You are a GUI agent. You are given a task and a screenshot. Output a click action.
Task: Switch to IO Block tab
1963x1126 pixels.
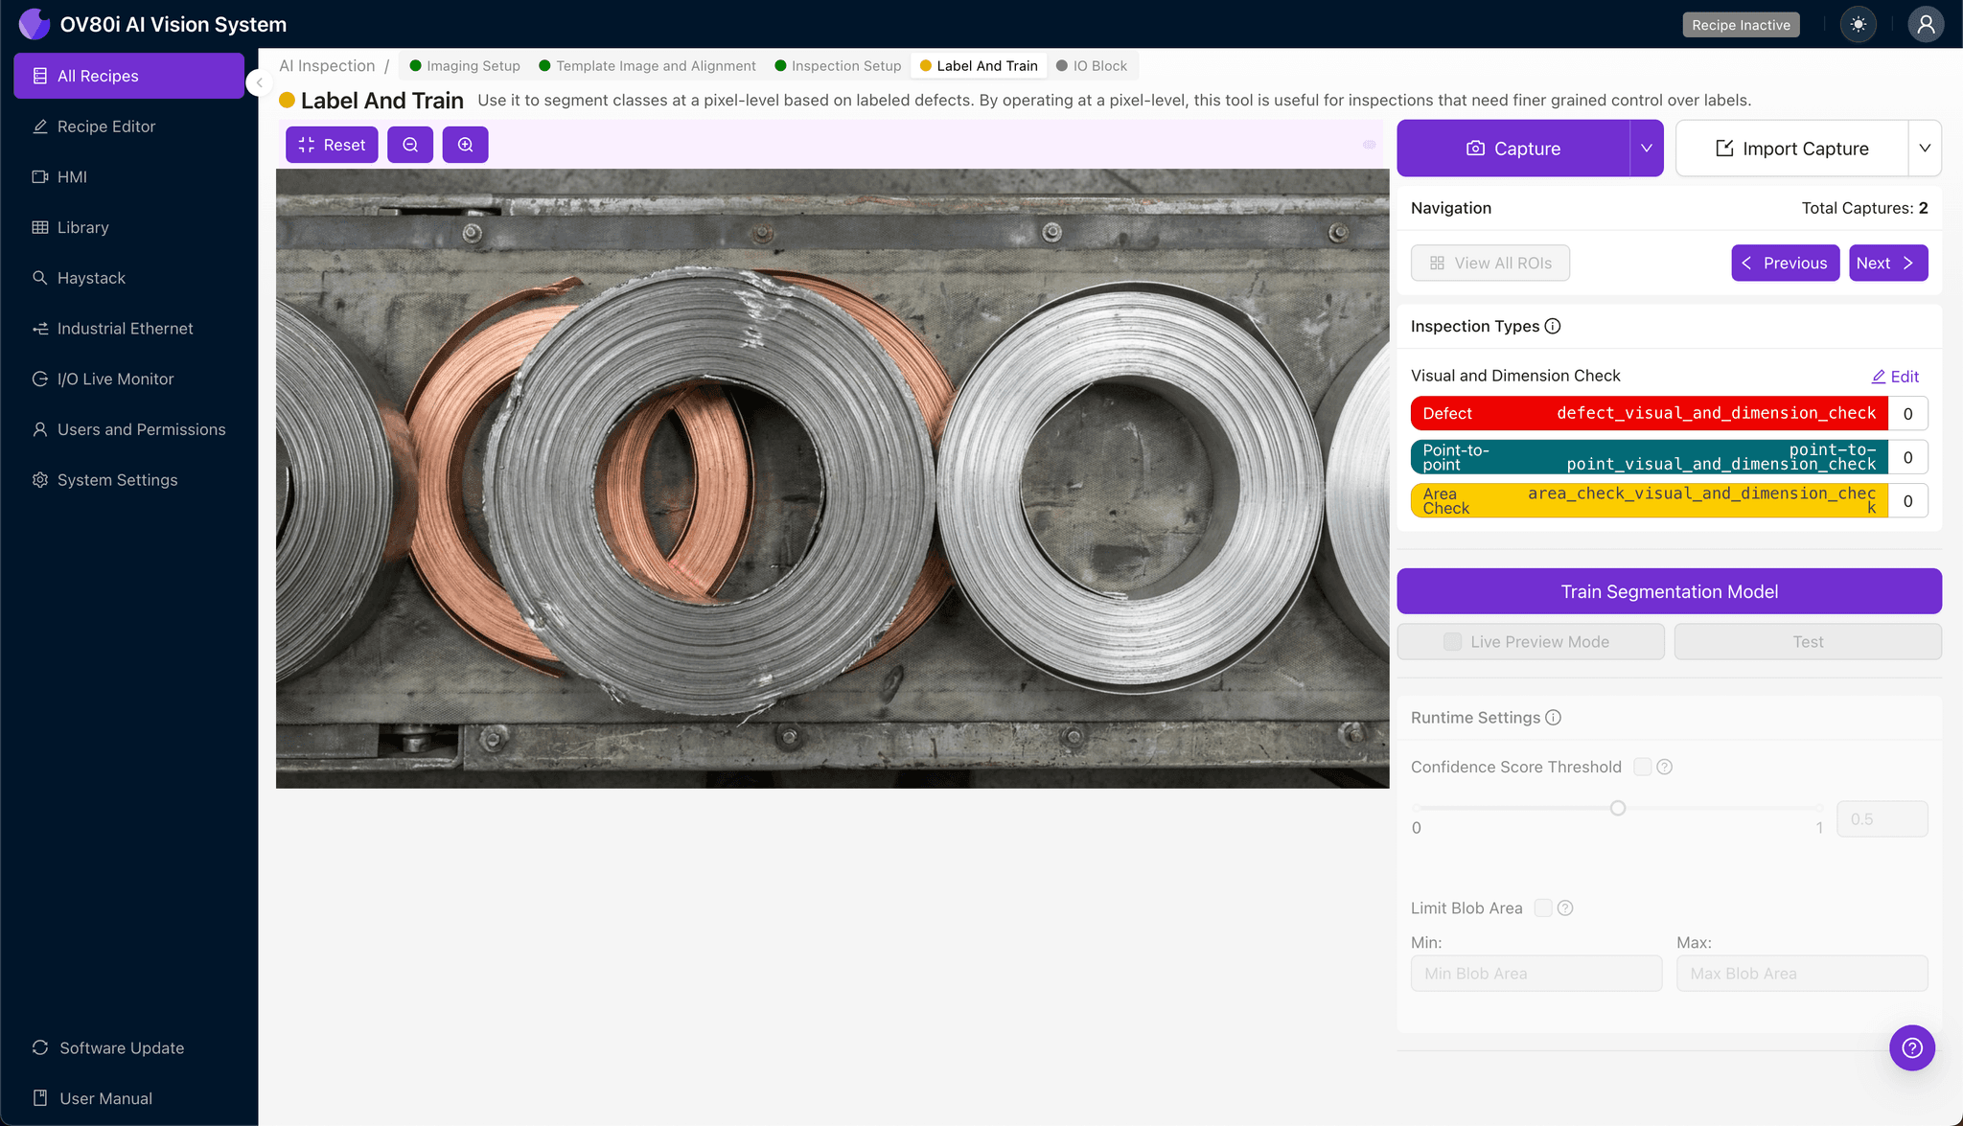[x=1092, y=66]
